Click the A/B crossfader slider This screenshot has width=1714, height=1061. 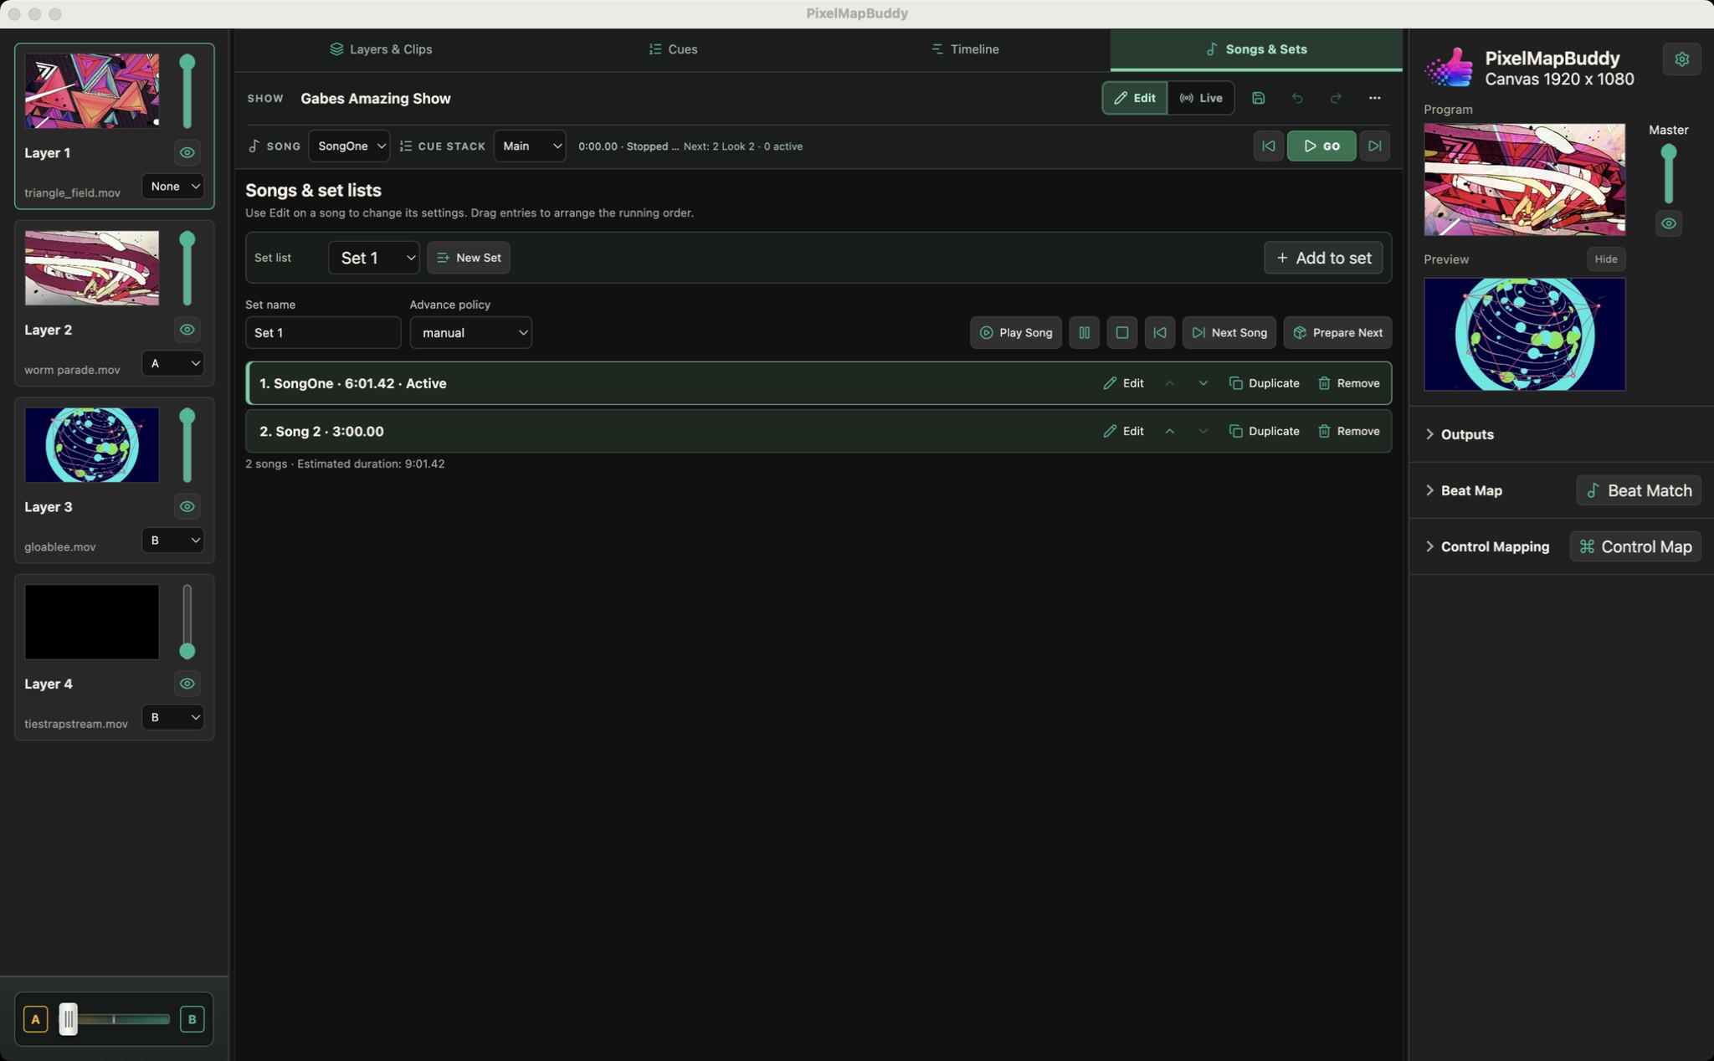coord(114,1019)
